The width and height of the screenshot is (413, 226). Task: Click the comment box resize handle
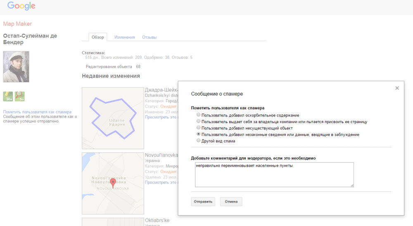(x=352, y=185)
